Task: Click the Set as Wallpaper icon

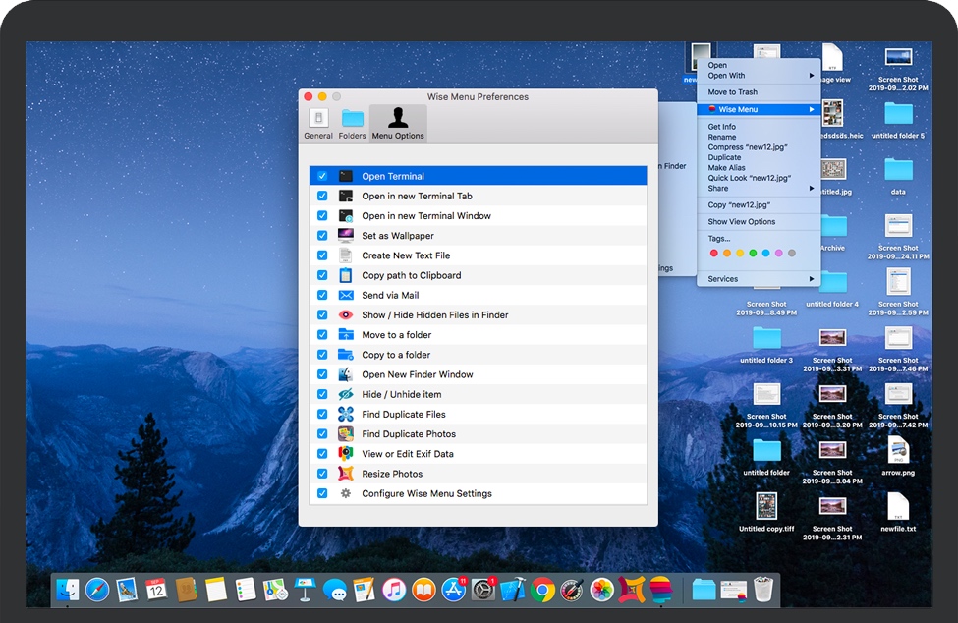Action: pyautogui.click(x=346, y=236)
